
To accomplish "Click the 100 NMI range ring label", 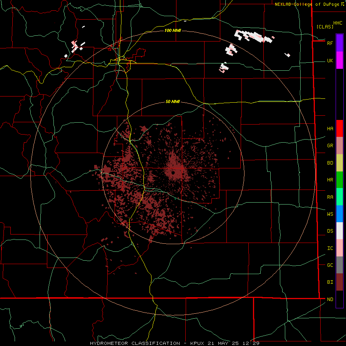I will pyautogui.click(x=173, y=30).
